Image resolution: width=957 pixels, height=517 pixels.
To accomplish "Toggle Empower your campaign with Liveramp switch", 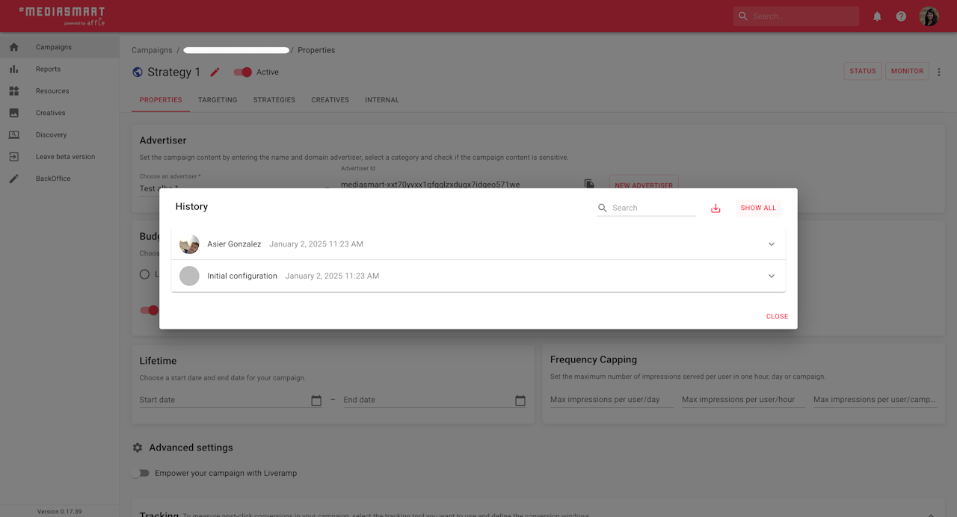I will coord(141,473).
